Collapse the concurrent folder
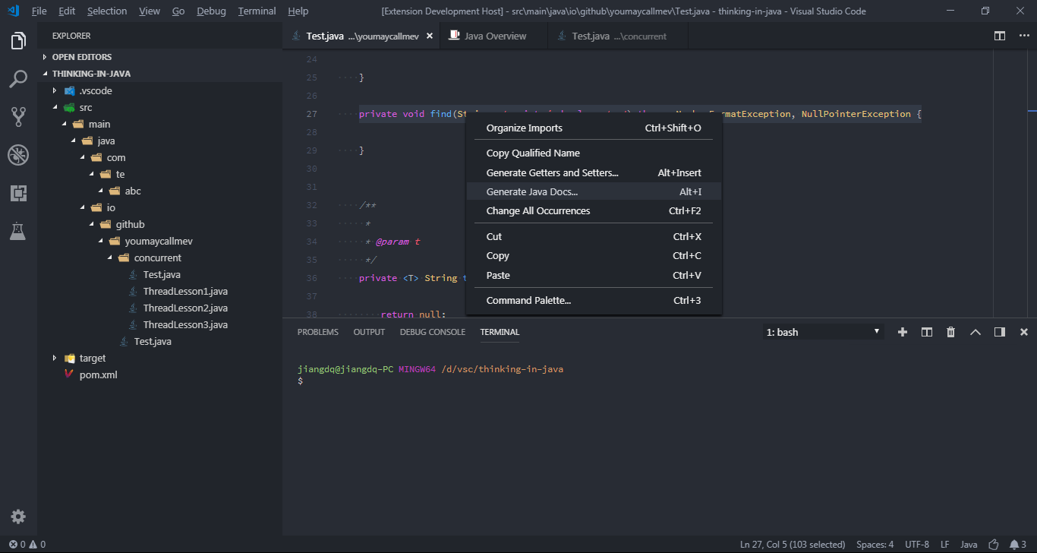This screenshot has height=553, width=1037. tap(158, 258)
